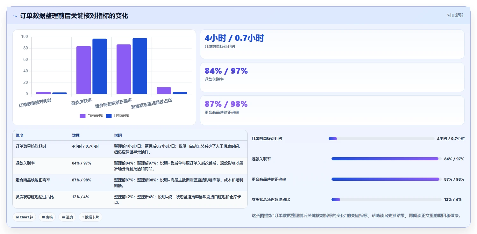Click table cell 组合商品映射正确率

(x=33, y=180)
